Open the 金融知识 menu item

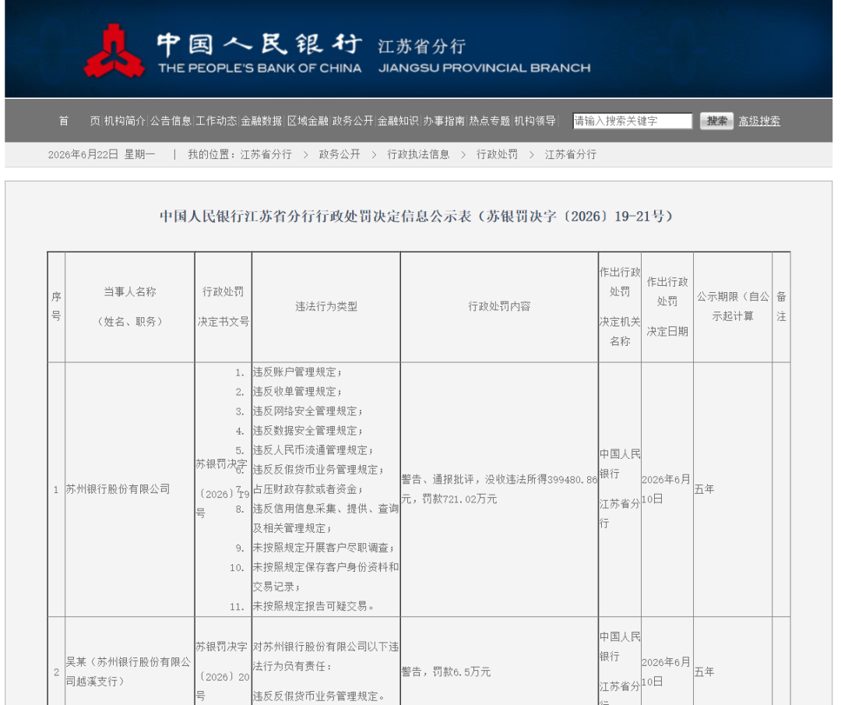pyautogui.click(x=398, y=122)
